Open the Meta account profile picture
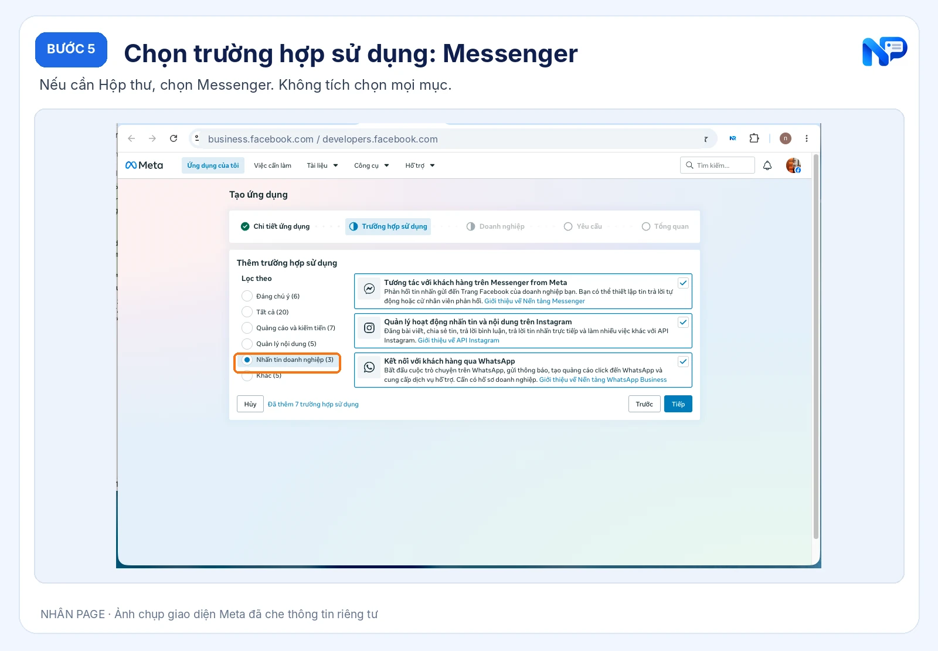938x651 pixels. [x=793, y=165]
